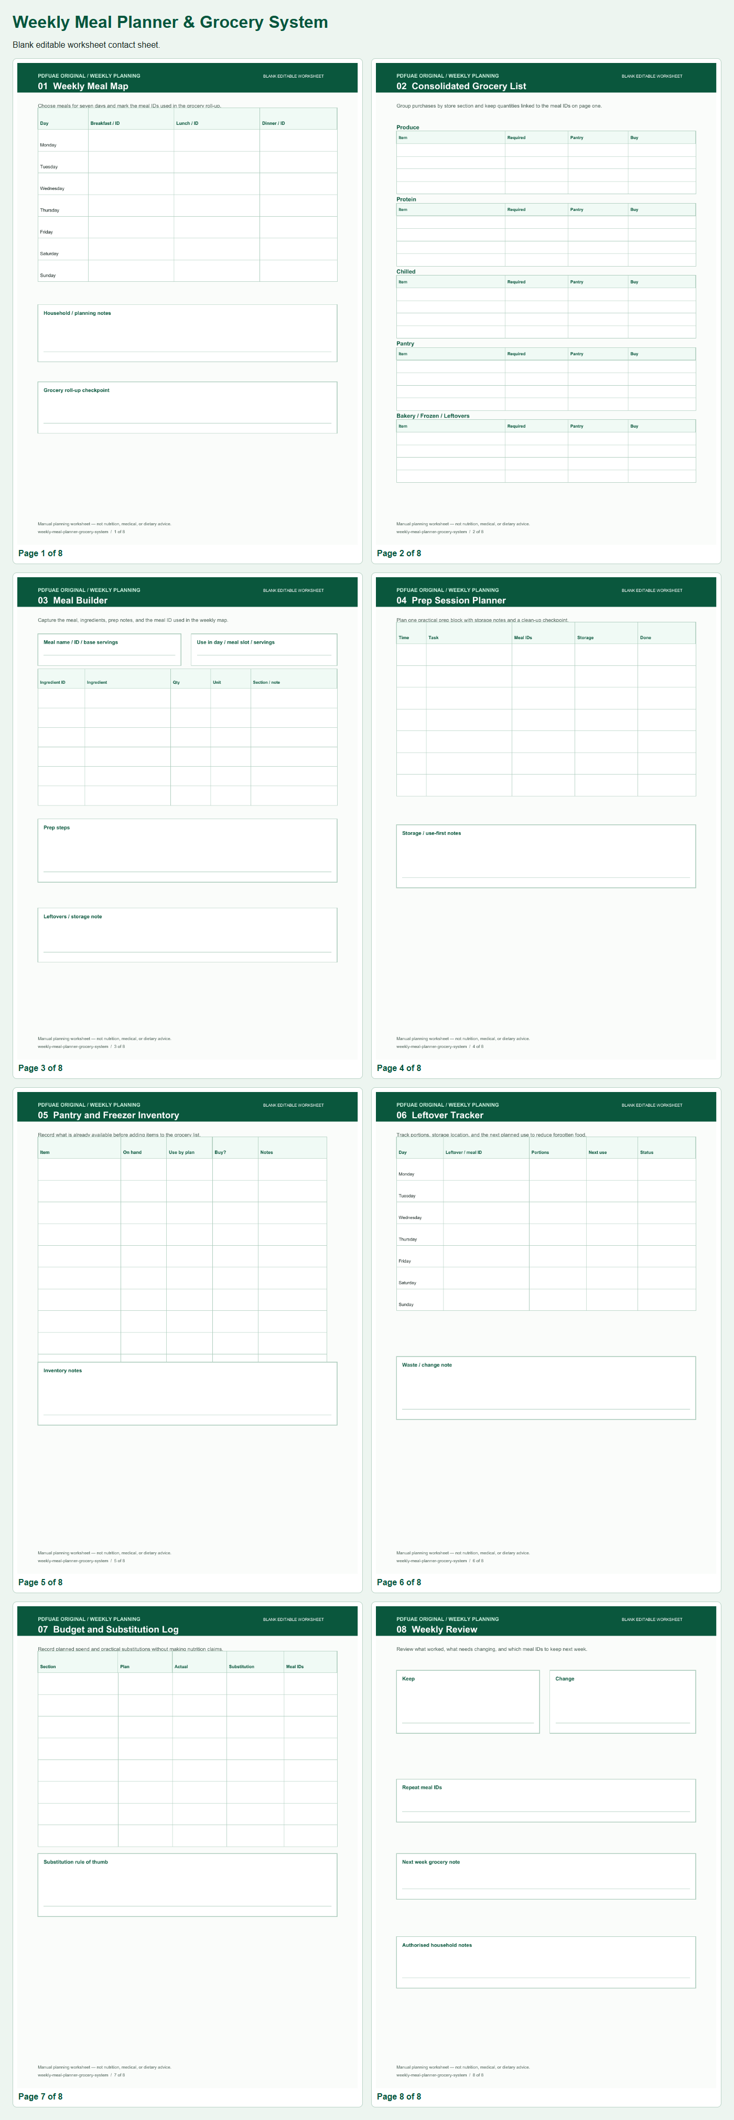Open the Weekly Meal Map page thumbnail
The height and width of the screenshot is (2120, 734).
tap(187, 303)
